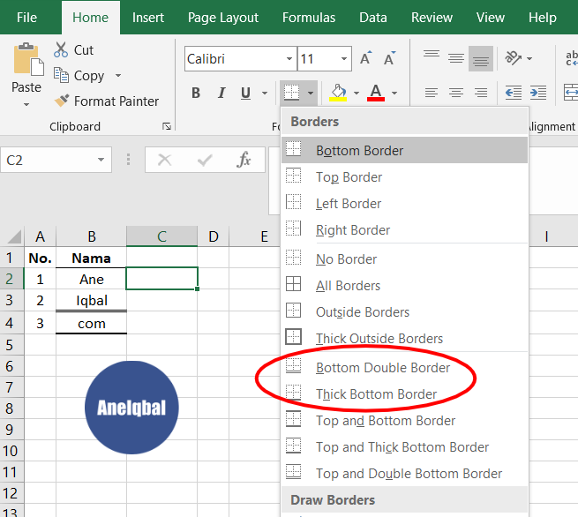Click the Borders button icon
Screen dimensions: 578x517
tap(291, 93)
